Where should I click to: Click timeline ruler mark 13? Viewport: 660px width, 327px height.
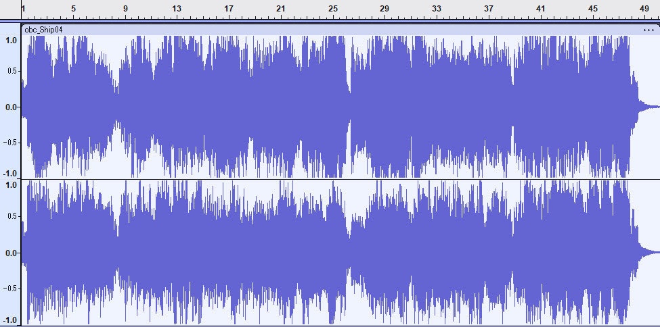[177, 8]
